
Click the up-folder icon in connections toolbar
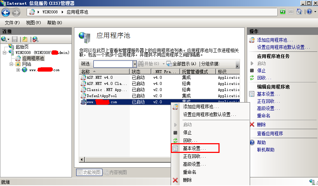(25, 39)
